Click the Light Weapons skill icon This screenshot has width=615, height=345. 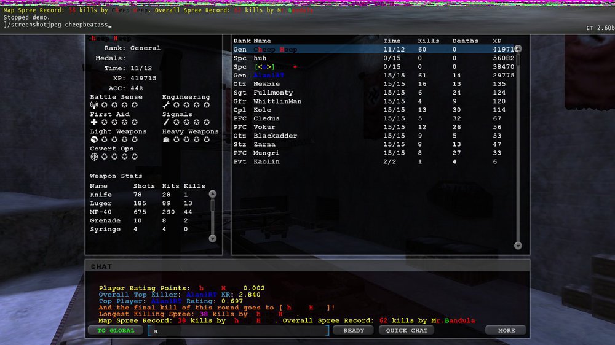(94, 139)
